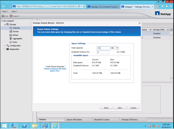Open PowerShell from taskbar
The width and height of the screenshot is (174, 129).
[x=24, y=126]
